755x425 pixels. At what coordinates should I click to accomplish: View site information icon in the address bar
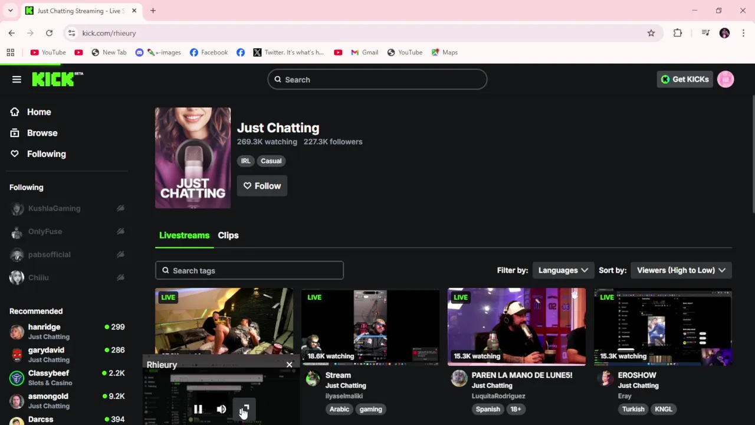pos(71,33)
